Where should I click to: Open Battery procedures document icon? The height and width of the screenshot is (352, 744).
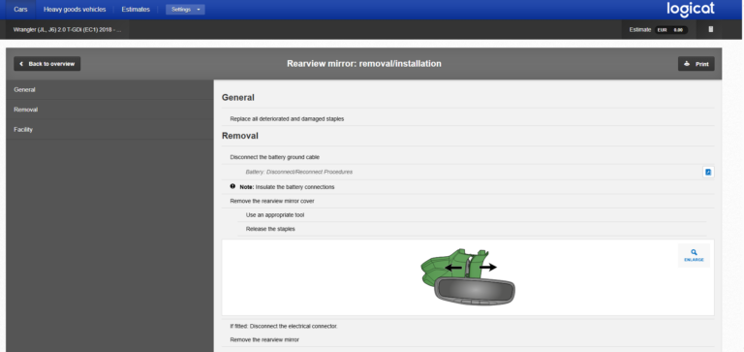point(708,172)
